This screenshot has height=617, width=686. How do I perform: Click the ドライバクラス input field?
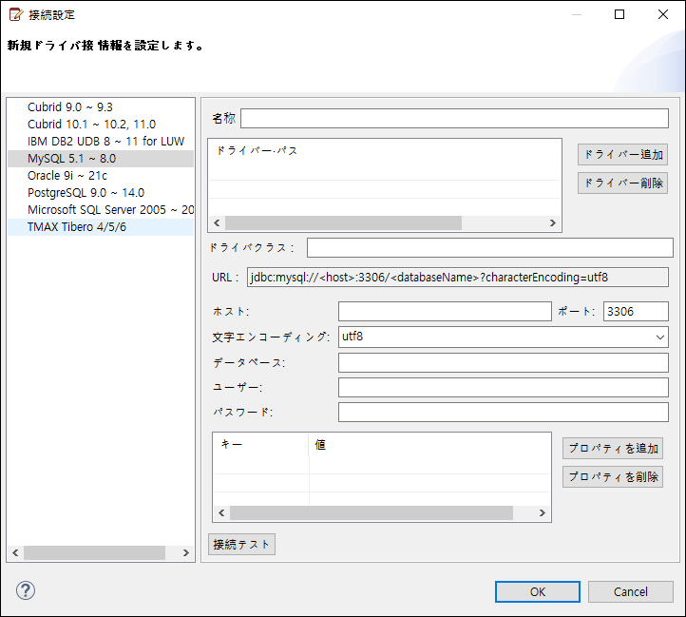coord(489,248)
